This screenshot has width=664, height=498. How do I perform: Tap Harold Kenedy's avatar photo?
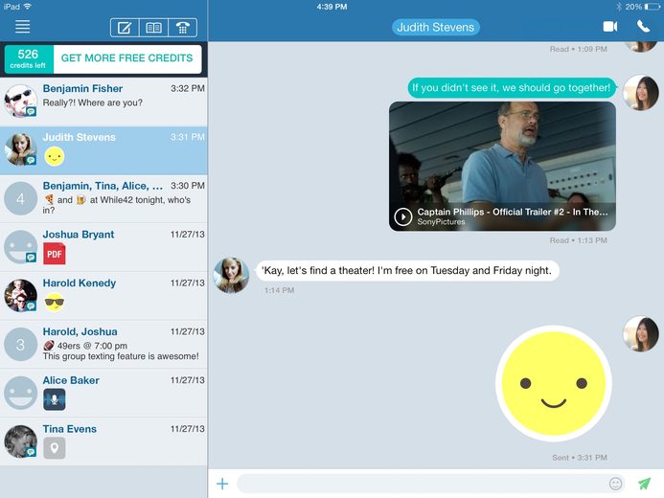(20, 295)
